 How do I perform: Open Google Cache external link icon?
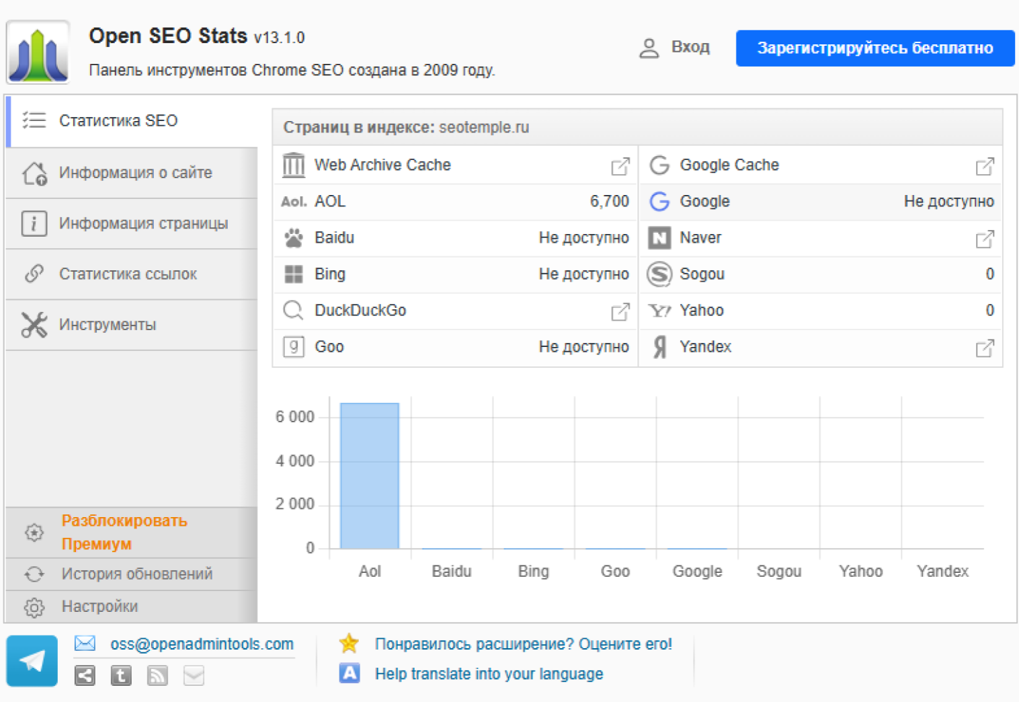pyautogui.click(x=985, y=166)
